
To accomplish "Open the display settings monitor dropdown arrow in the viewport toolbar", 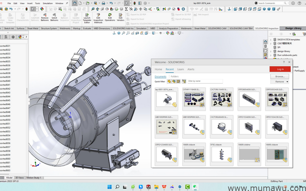I will pyautogui.click(x=183, y=33).
